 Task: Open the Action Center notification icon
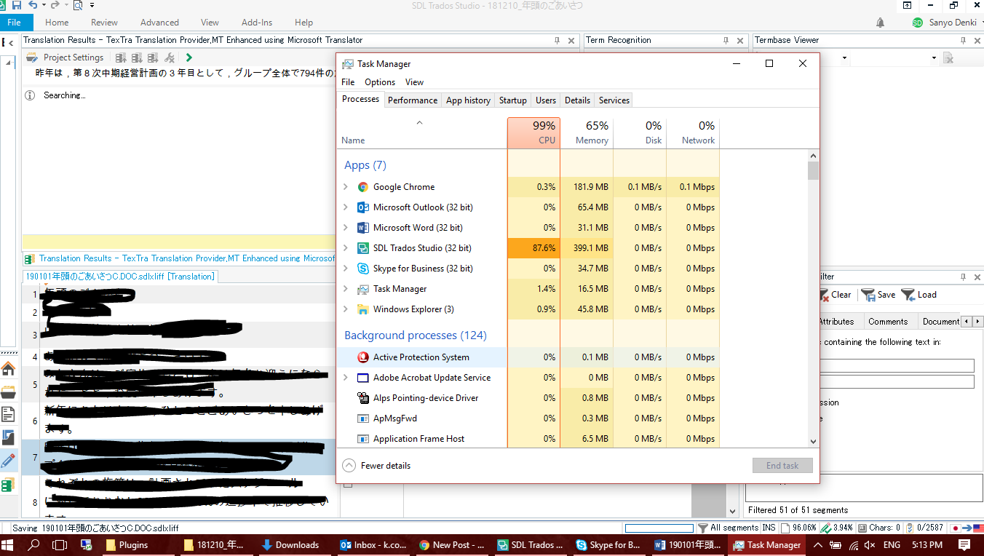pyautogui.click(x=964, y=545)
